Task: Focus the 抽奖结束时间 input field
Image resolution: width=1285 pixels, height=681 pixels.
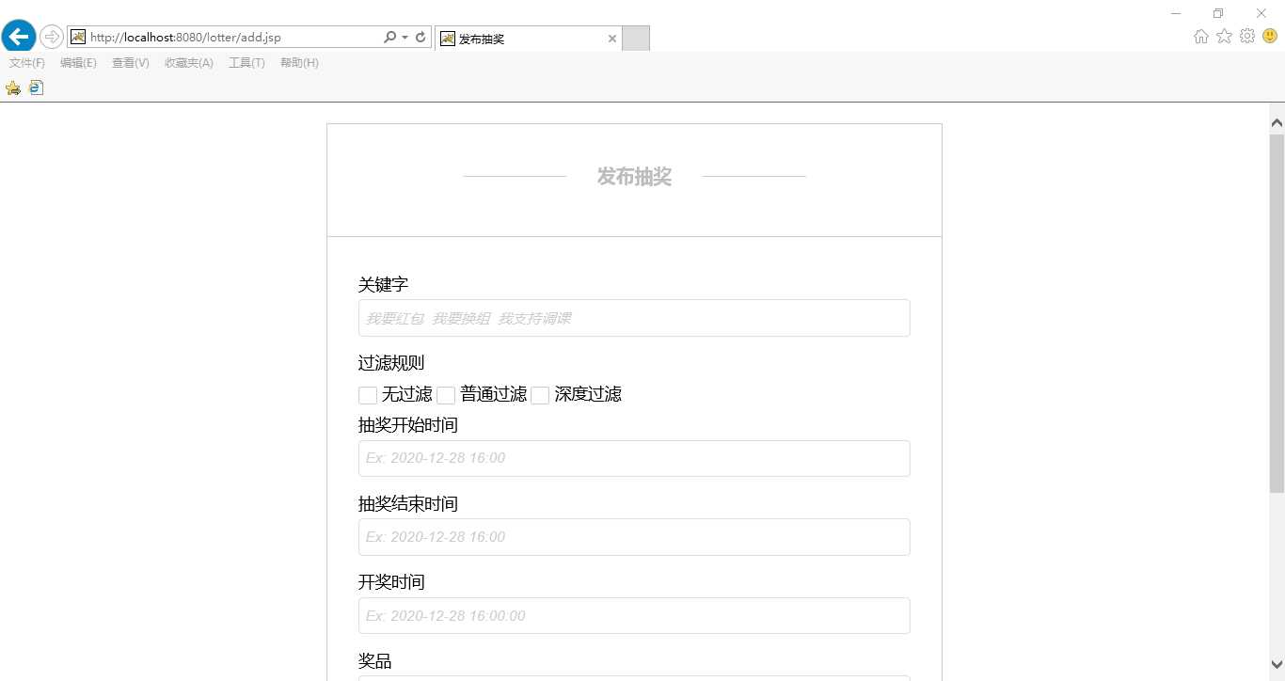Action: (x=634, y=537)
